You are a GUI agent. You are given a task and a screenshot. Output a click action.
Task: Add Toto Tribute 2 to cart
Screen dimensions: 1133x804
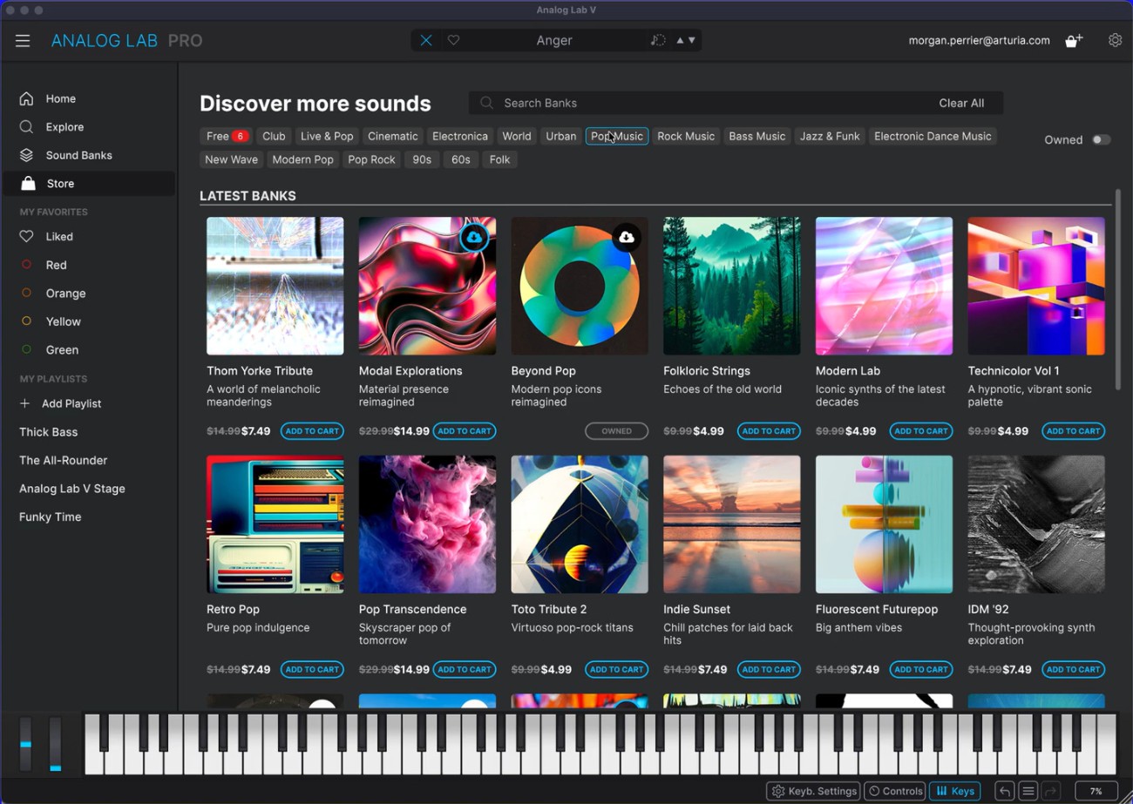tap(616, 670)
